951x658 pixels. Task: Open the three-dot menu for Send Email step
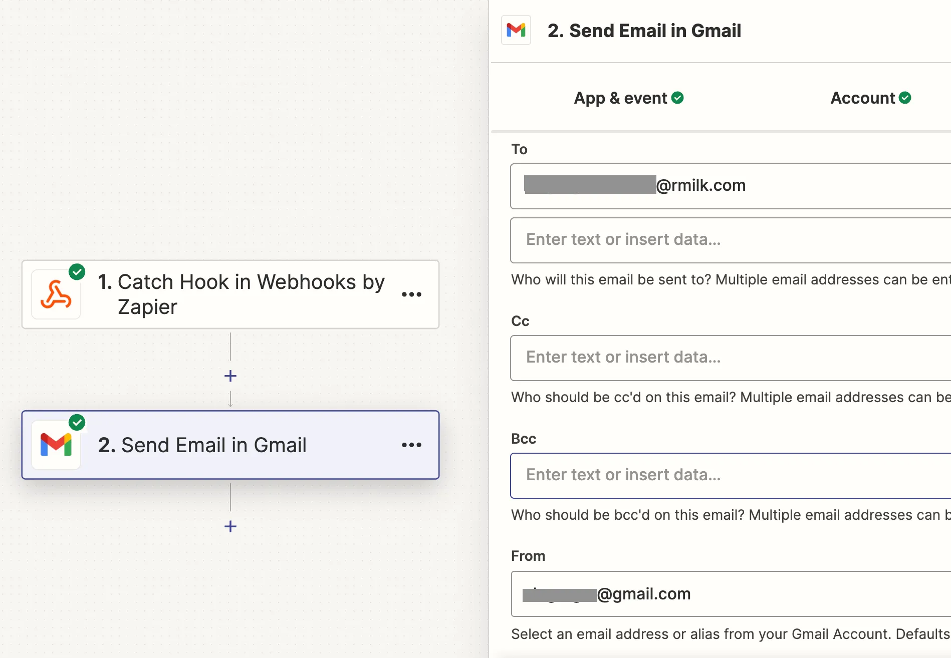[x=411, y=445]
